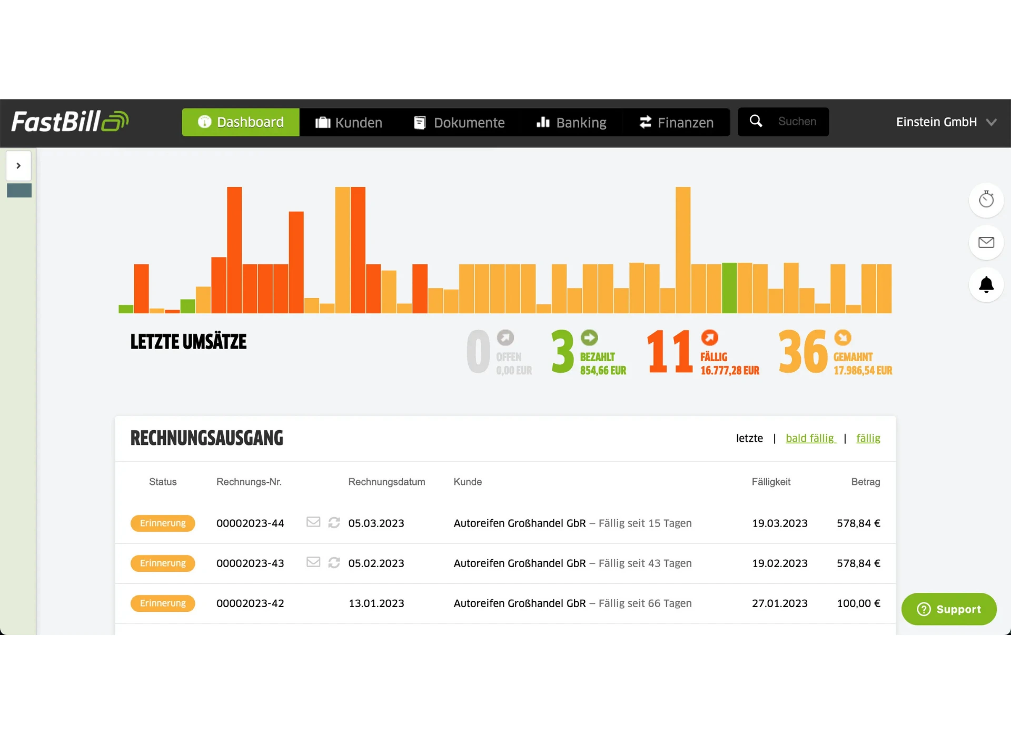Viewport: 1011px width, 734px height.
Task: Click the small blue-gray sidebar block
Action: tap(19, 191)
